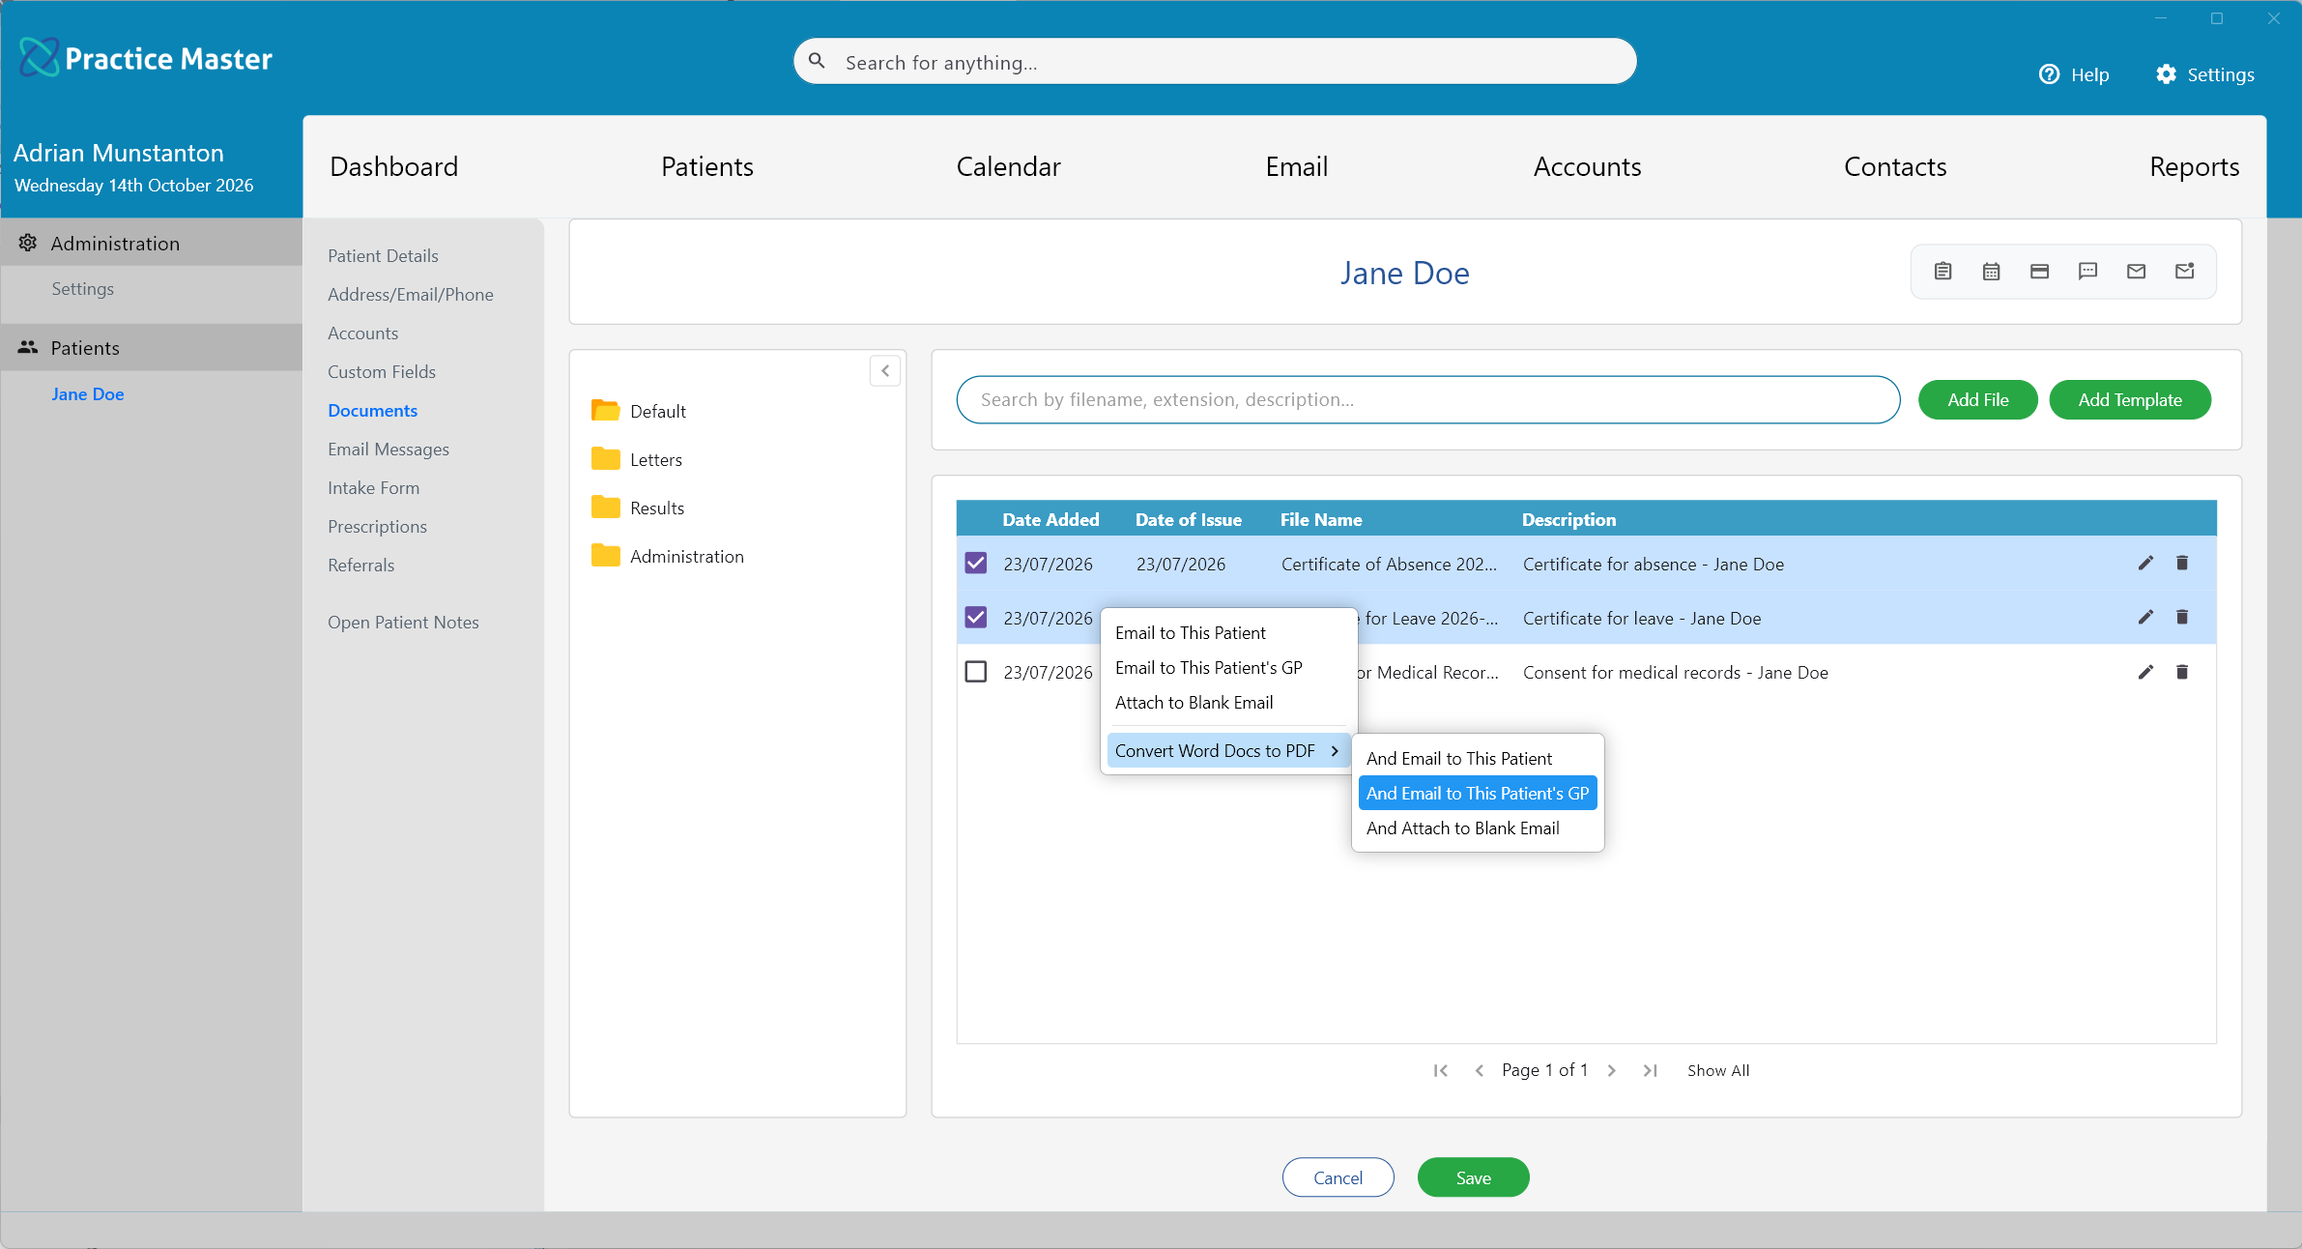Click the magnifier icon in the global search
This screenshot has height=1249, width=2302.
(817, 61)
